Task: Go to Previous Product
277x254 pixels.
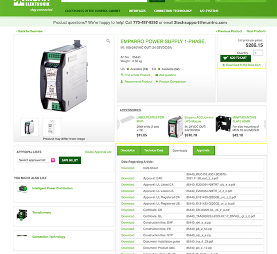Action: click(x=229, y=31)
